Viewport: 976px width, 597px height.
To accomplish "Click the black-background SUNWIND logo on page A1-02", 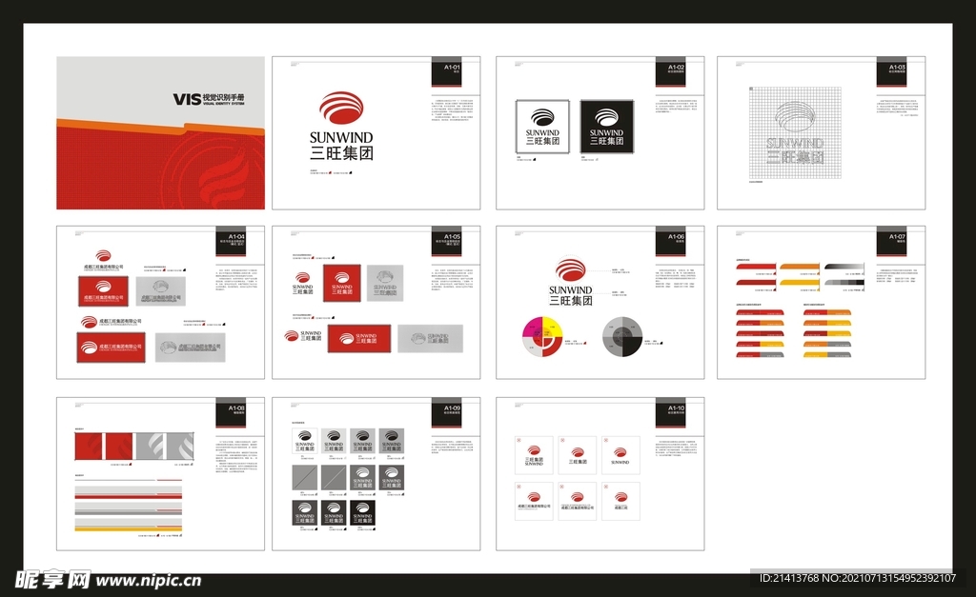I will [x=607, y=127].
